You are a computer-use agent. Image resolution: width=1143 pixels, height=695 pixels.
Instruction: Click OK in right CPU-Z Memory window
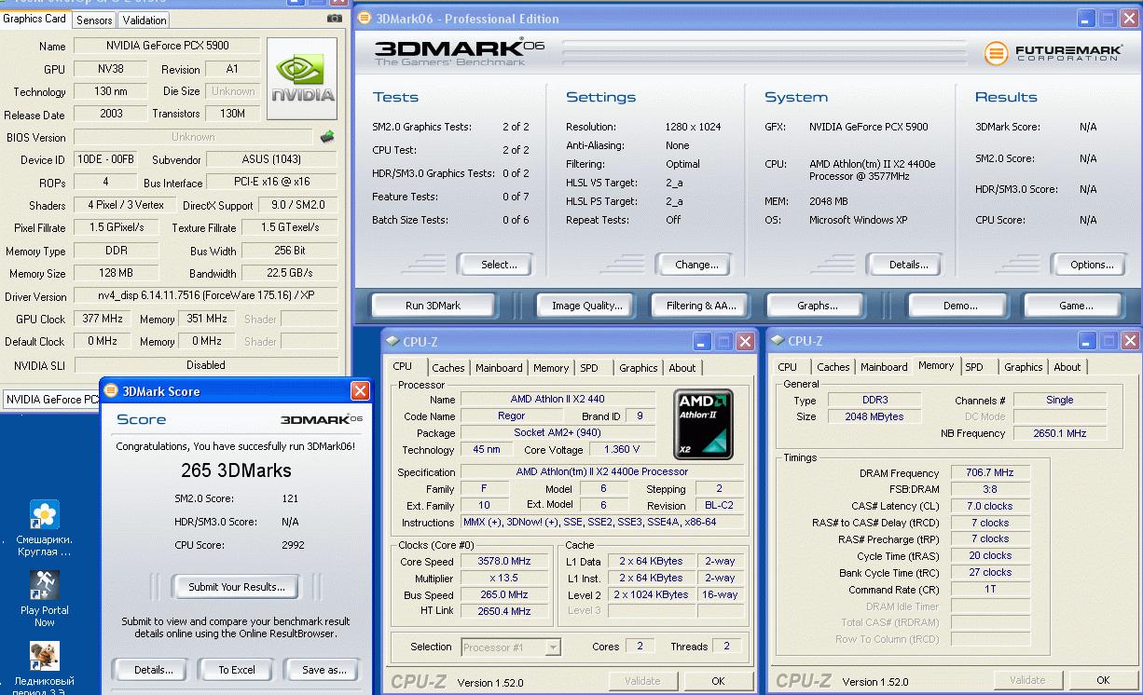coord(1103,680)
